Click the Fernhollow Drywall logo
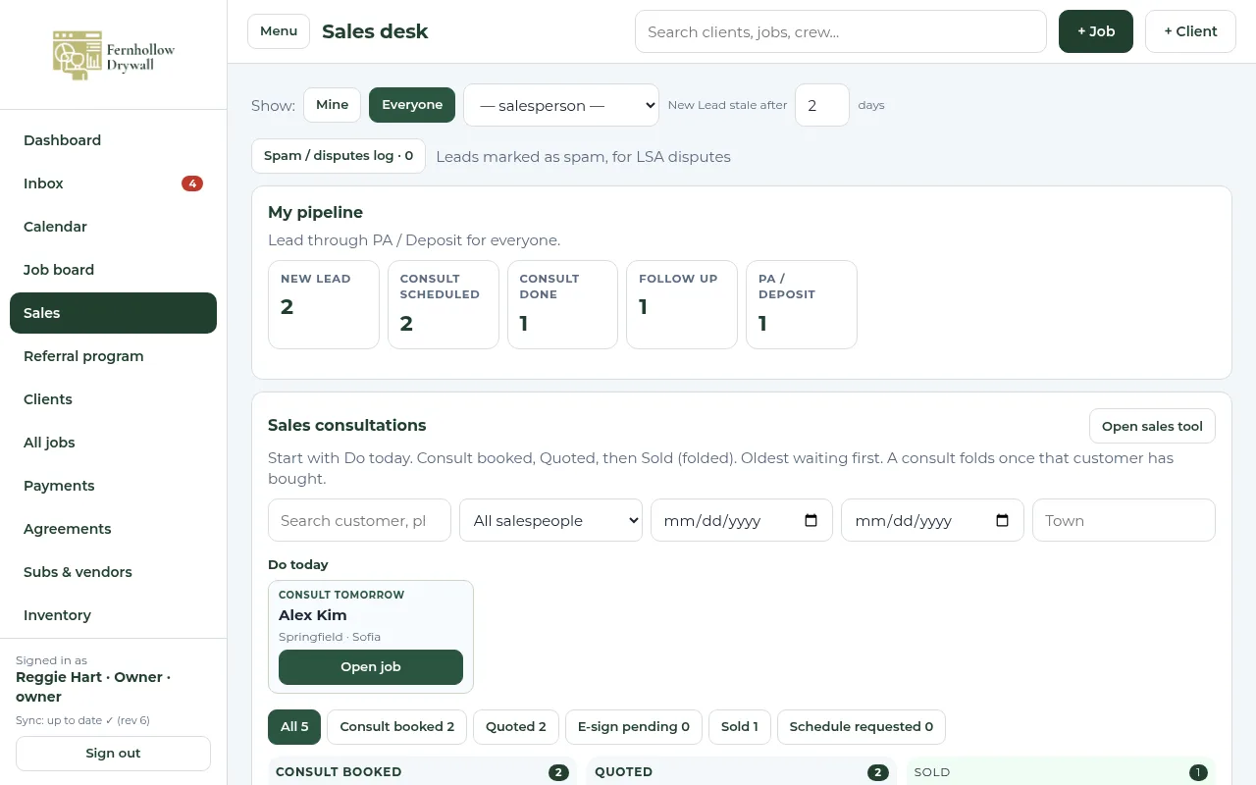 [113, 55]
